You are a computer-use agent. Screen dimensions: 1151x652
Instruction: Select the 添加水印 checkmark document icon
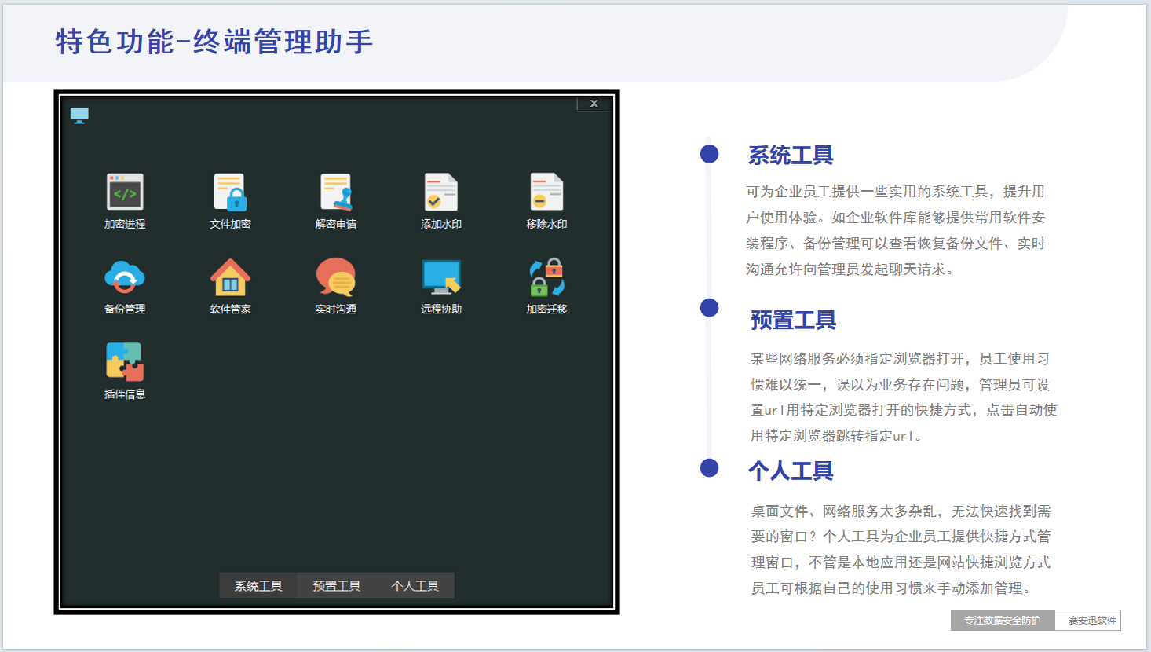coord(441,192)
